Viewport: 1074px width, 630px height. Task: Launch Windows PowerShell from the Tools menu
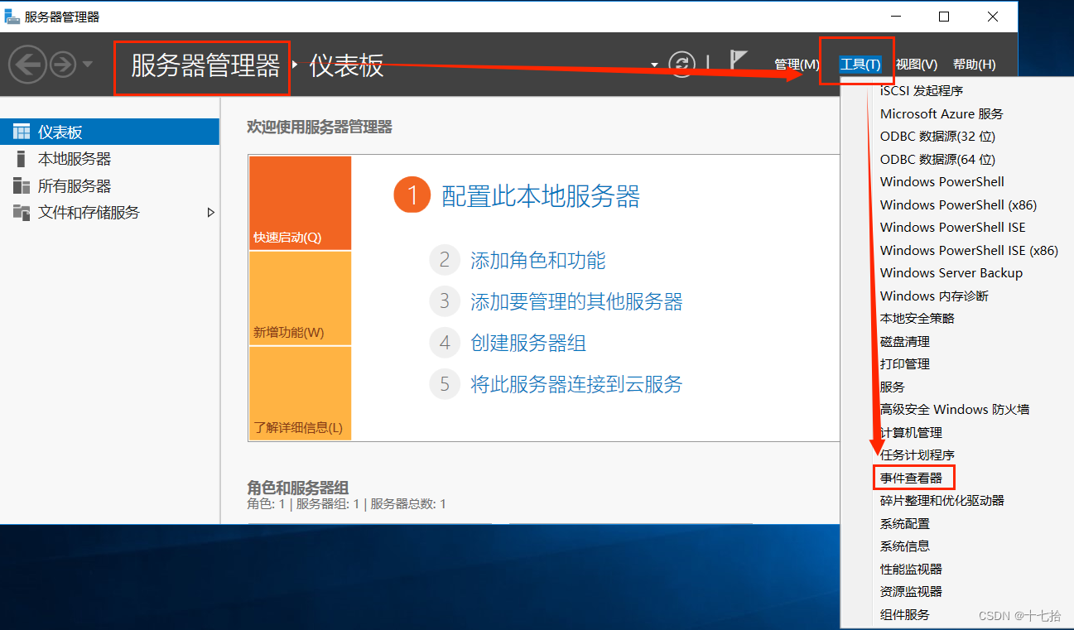942,181
